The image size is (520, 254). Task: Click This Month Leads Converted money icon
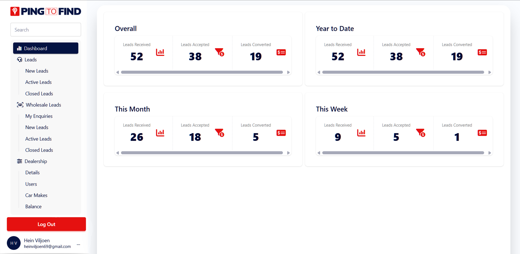click(281, 133)
